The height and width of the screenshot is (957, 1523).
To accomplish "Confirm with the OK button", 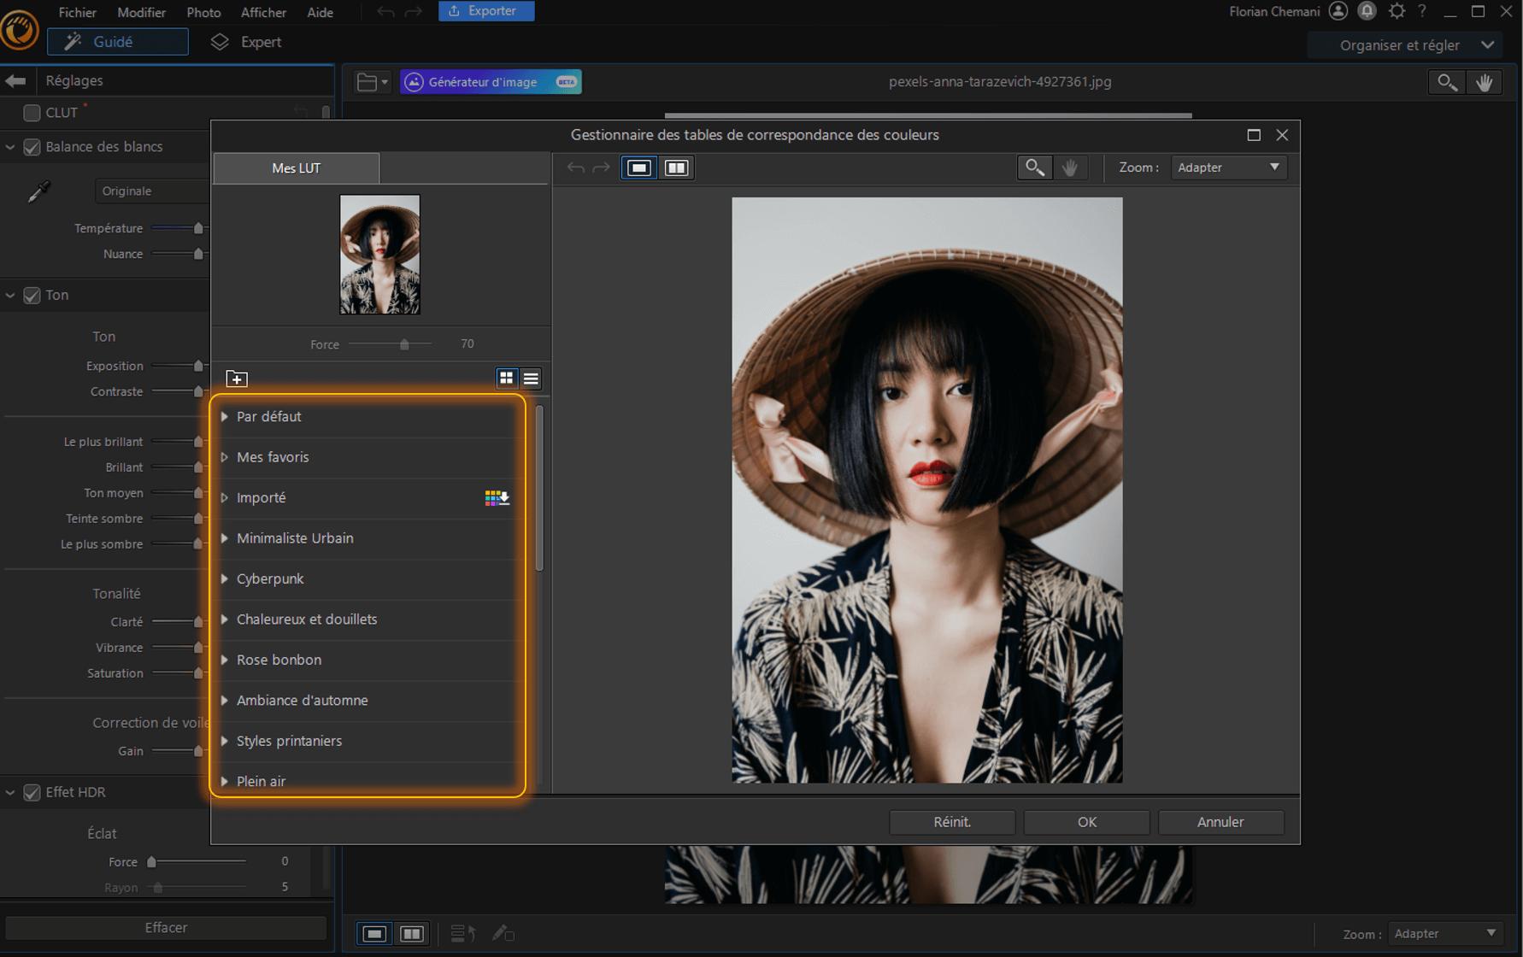I will (x=1086, y=822).
